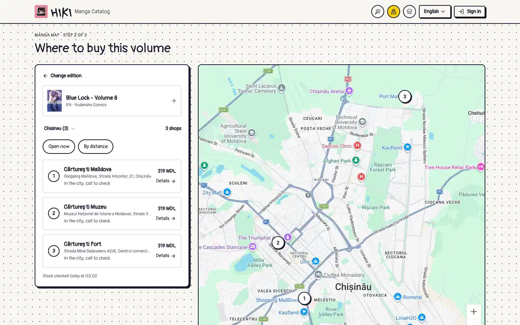This screenshot has width=520, height=325.
Task: Click the Chișinău Arena map pin
Action: [x=349, y=91]
